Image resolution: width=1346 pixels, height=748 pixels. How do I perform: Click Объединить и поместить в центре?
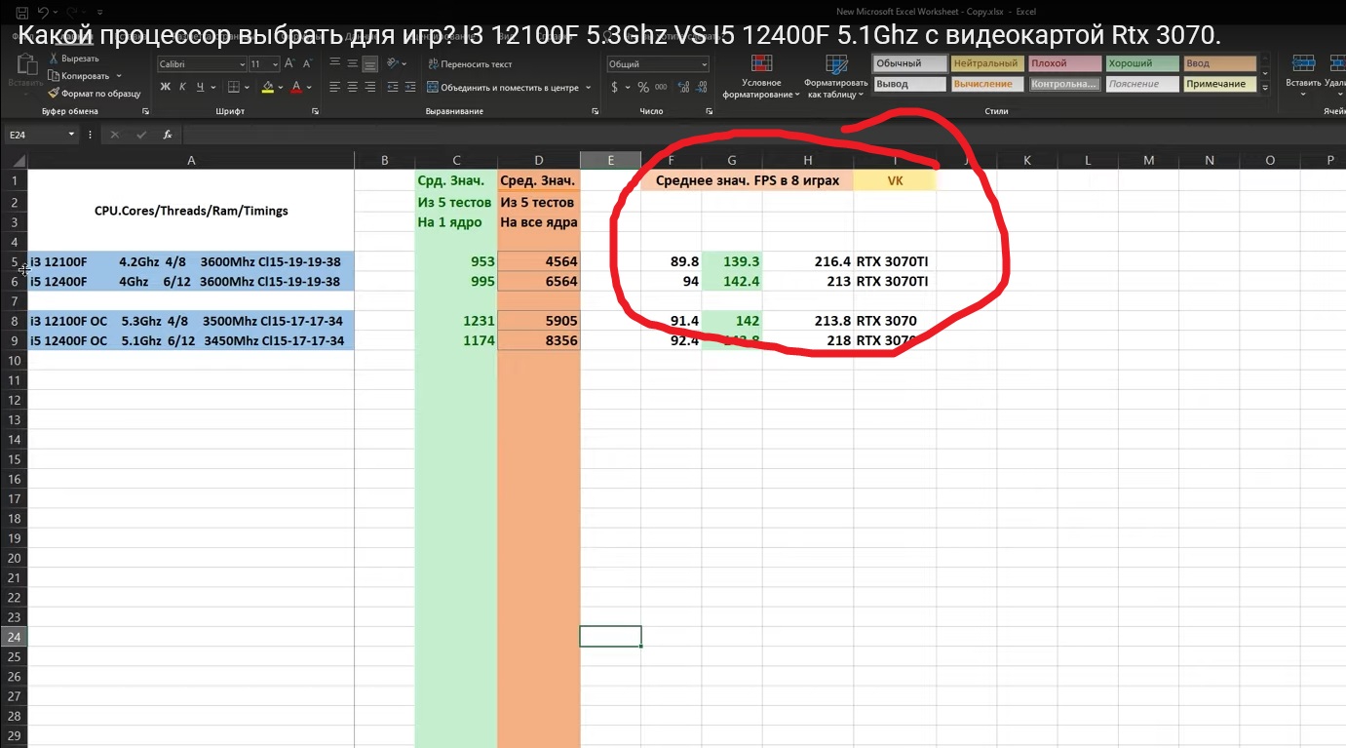pyautogui.click(x=503, y=88)
